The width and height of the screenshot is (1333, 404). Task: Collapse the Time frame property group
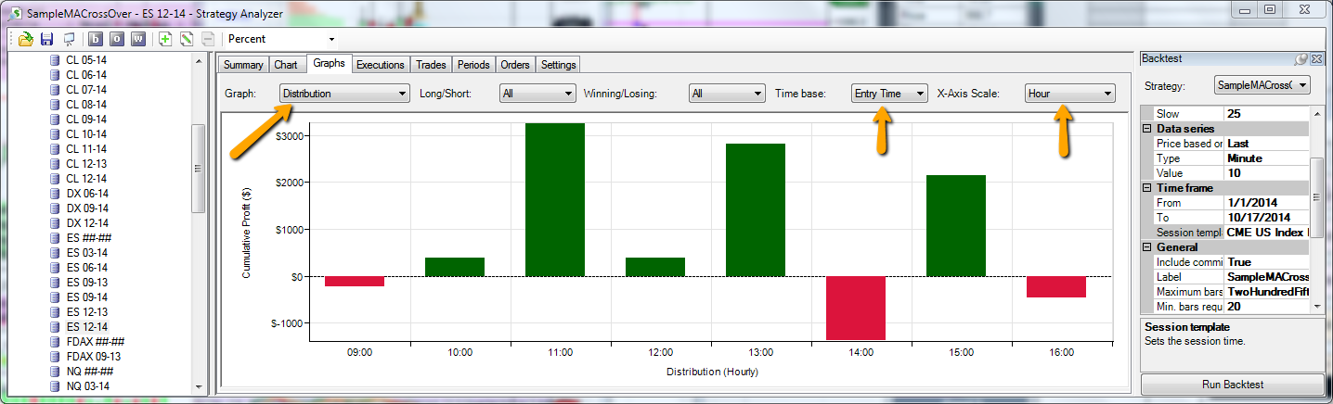(x=1146, y=188)
